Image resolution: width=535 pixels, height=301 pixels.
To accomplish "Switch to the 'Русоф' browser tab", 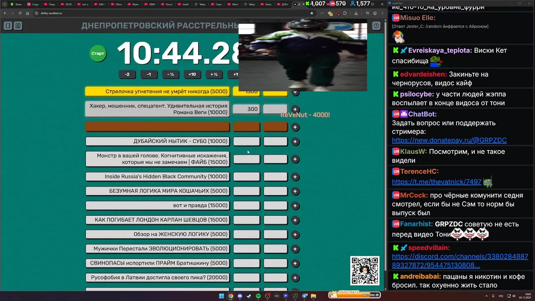I will tap(167, 4).
